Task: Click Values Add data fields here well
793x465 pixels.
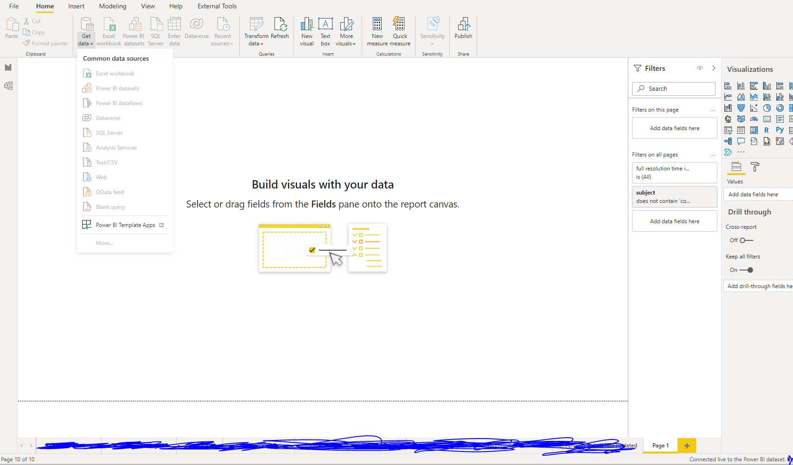Action: (758, 195)
